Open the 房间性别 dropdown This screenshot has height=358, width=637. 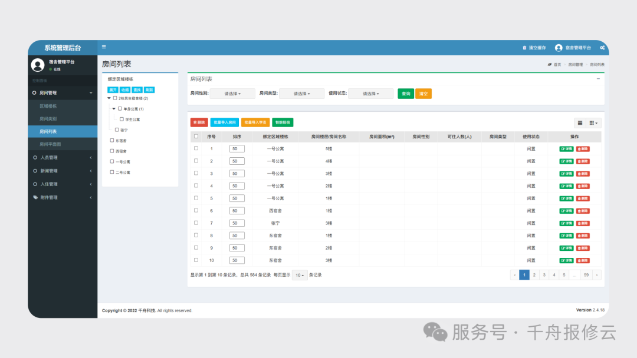click(x=232, y=94)
